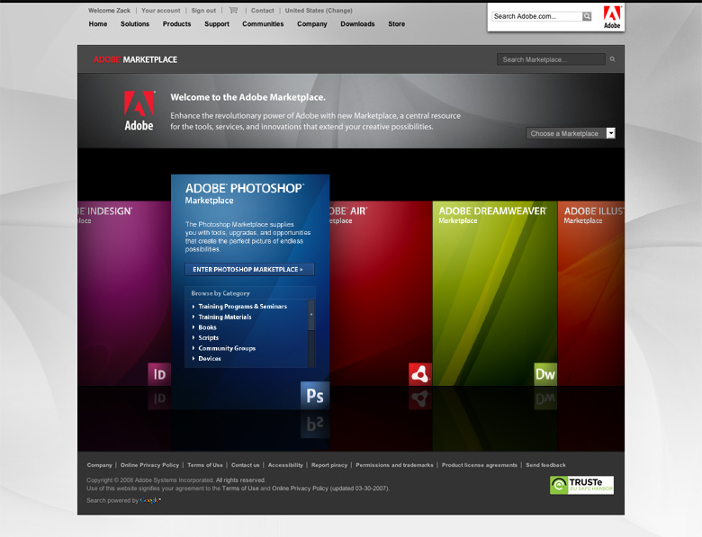Image resolution: width=702 pixels, height=537 pixels.
Task: Expand the Community Groups category
Action: (227, 348)
